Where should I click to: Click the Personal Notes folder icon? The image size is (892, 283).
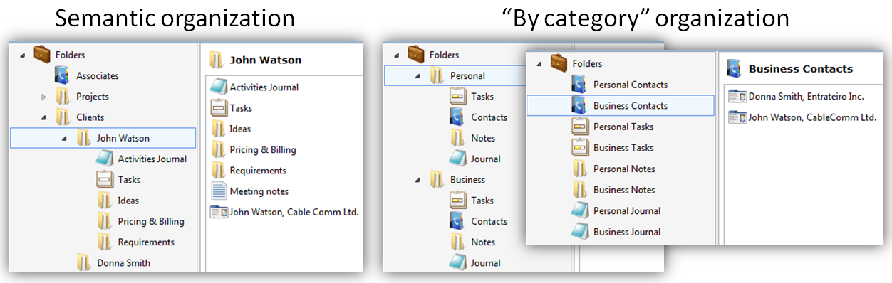[x=580, y=169]
